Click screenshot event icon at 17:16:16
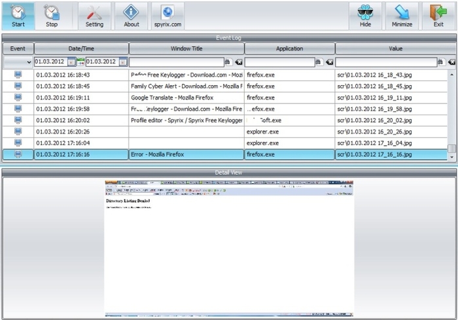Viewport: 458px width, 320px height. (x=18, y=154)
